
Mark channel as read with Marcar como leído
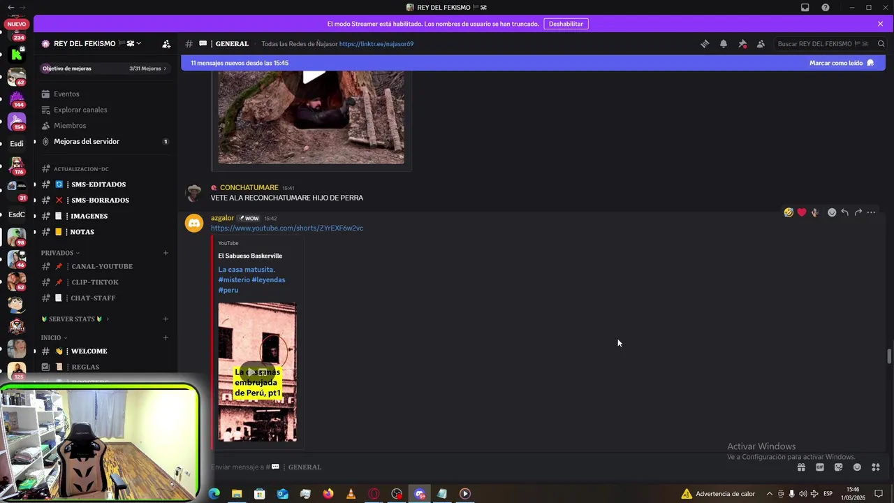(841, 63)
